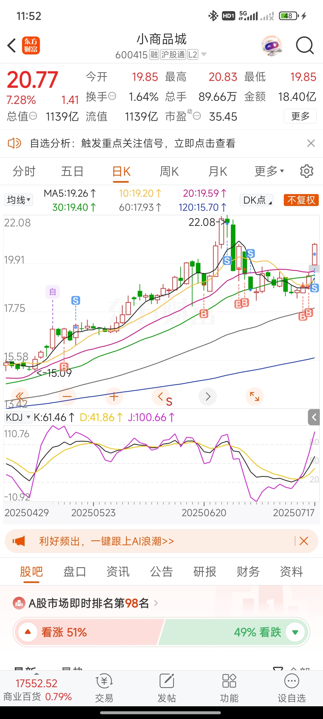
Task: Tap the 自 marker on chart
Action: pos(53,292)
